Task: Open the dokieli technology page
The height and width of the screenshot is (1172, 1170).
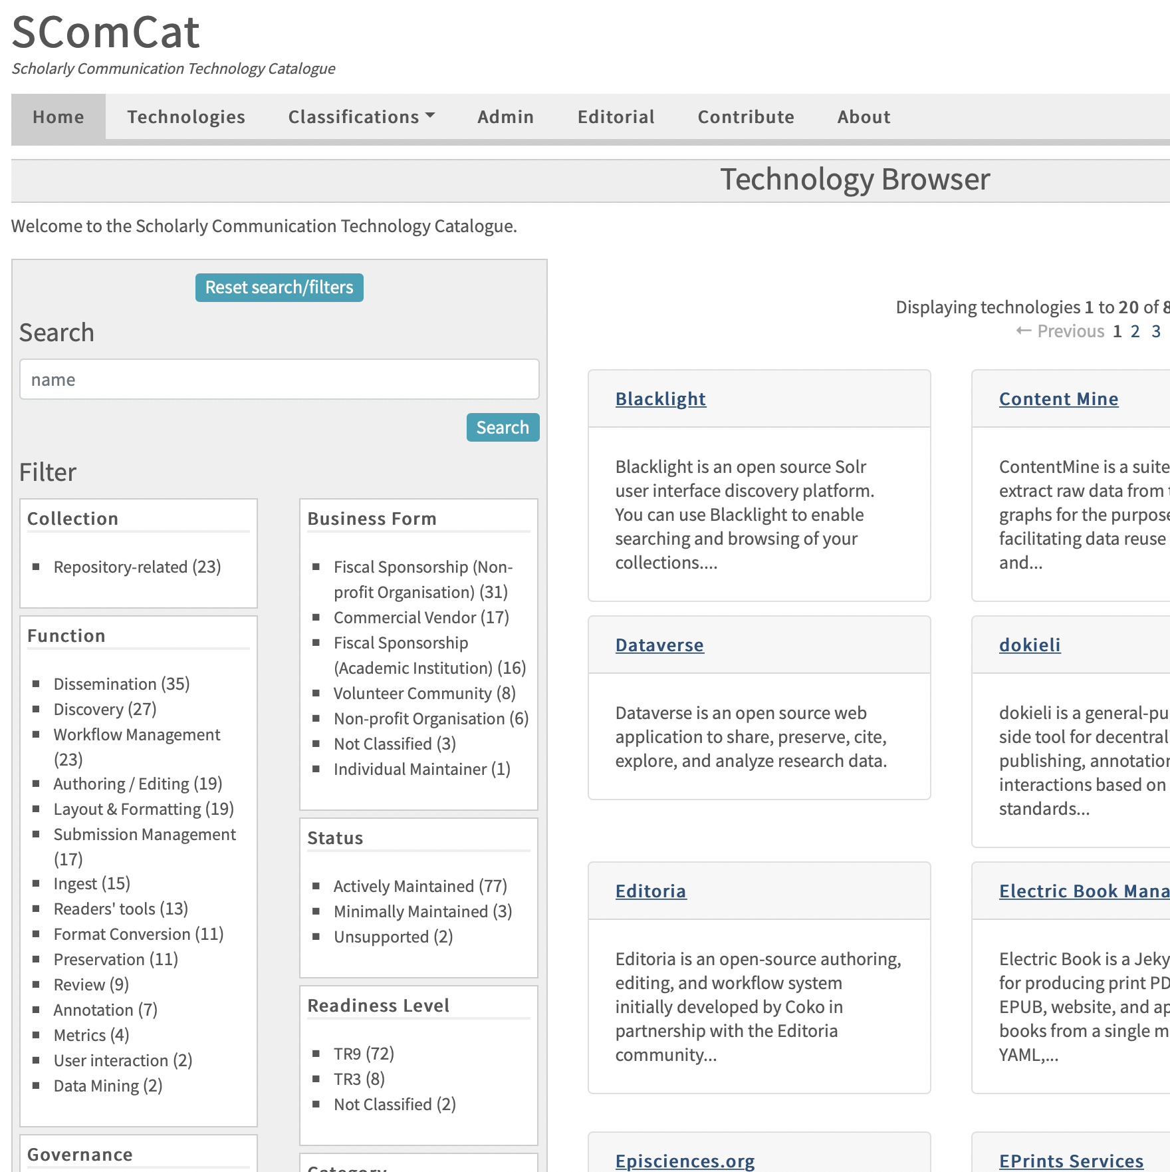Action: (x=1030, y=645)
